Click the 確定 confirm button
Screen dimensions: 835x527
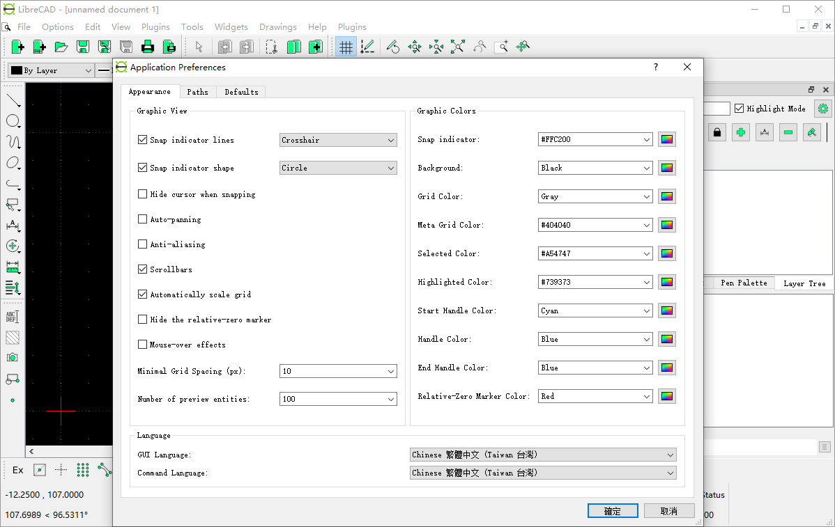613,511
